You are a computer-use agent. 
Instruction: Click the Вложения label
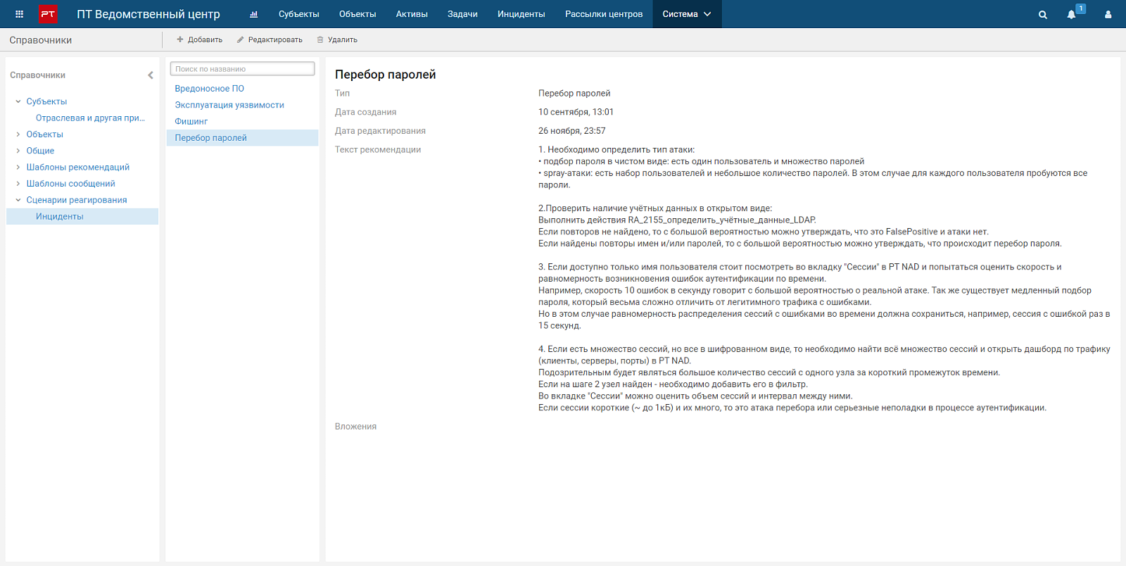[x=355, y=427]
